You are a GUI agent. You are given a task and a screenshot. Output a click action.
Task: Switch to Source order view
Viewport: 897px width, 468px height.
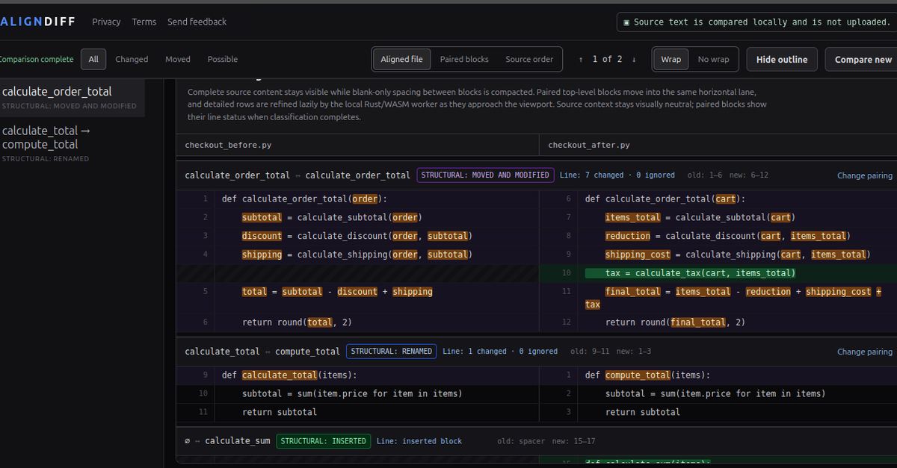[529, 59]
